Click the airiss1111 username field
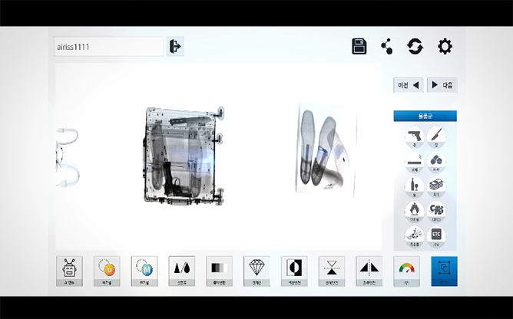The image size is (513, 319). coord(108,47)
